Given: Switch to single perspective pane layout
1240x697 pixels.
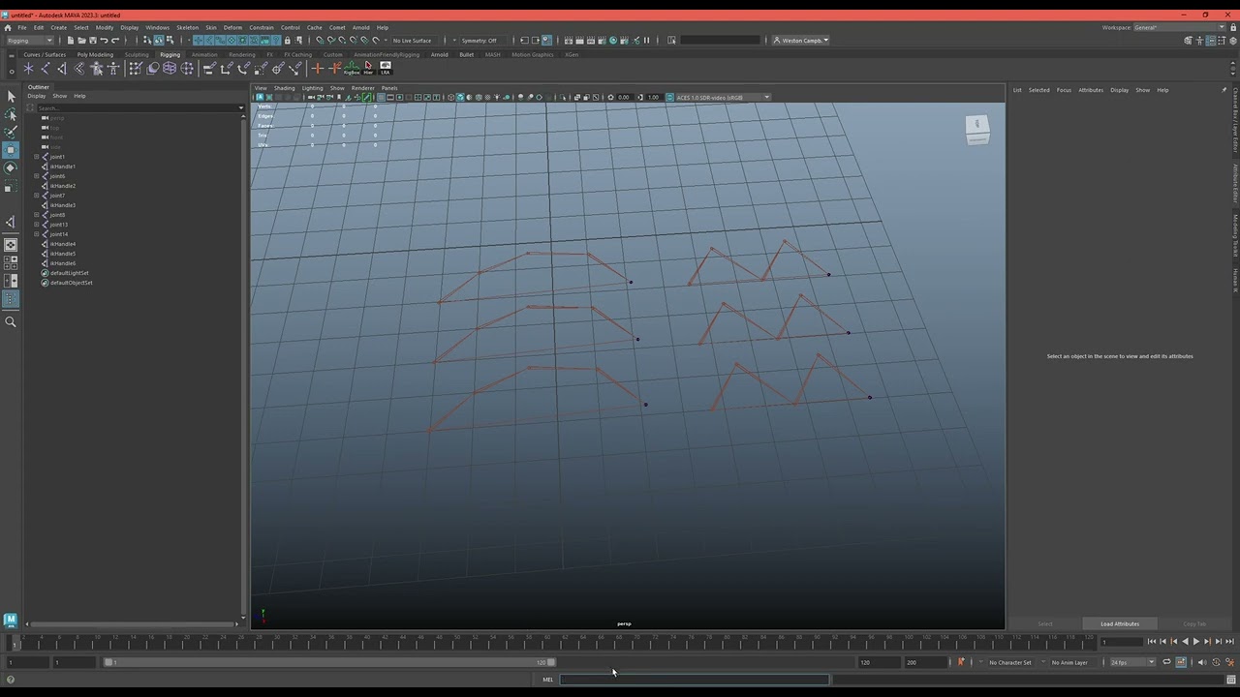Looking at the screenshot, I should pyautogui.click(x=11, y=245).
